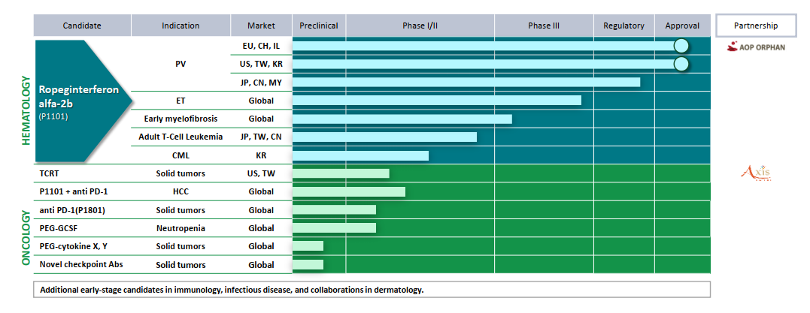Click the Regulatory column header
Screen dimensions: 810x313
(x=623, y=26)
